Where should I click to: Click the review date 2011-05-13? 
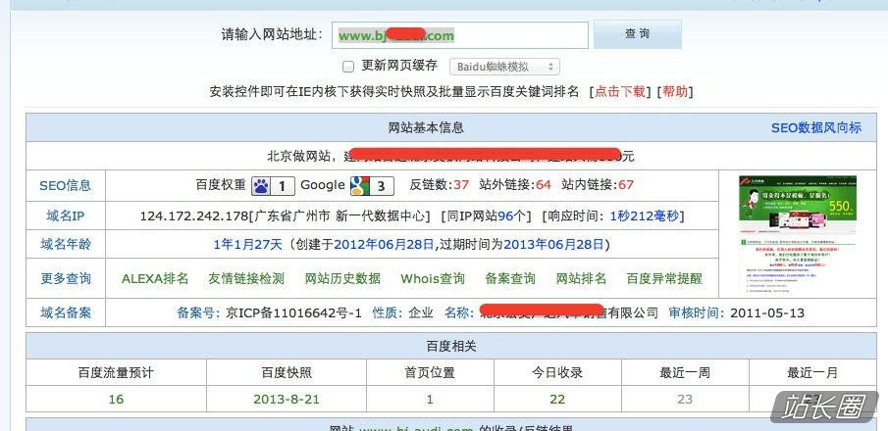click(x=767, y=312)
